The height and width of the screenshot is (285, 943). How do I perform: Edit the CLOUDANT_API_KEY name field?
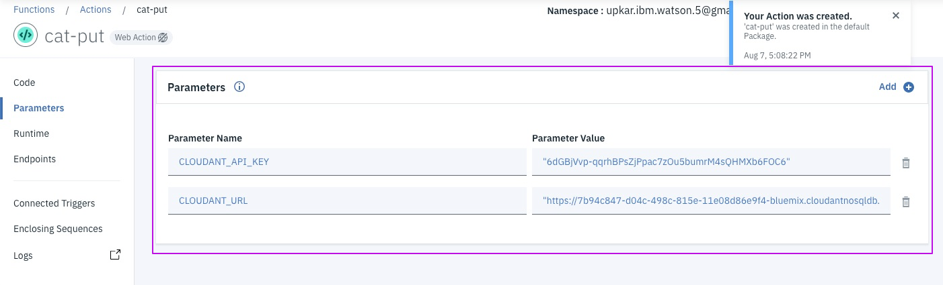click(347, 162)
